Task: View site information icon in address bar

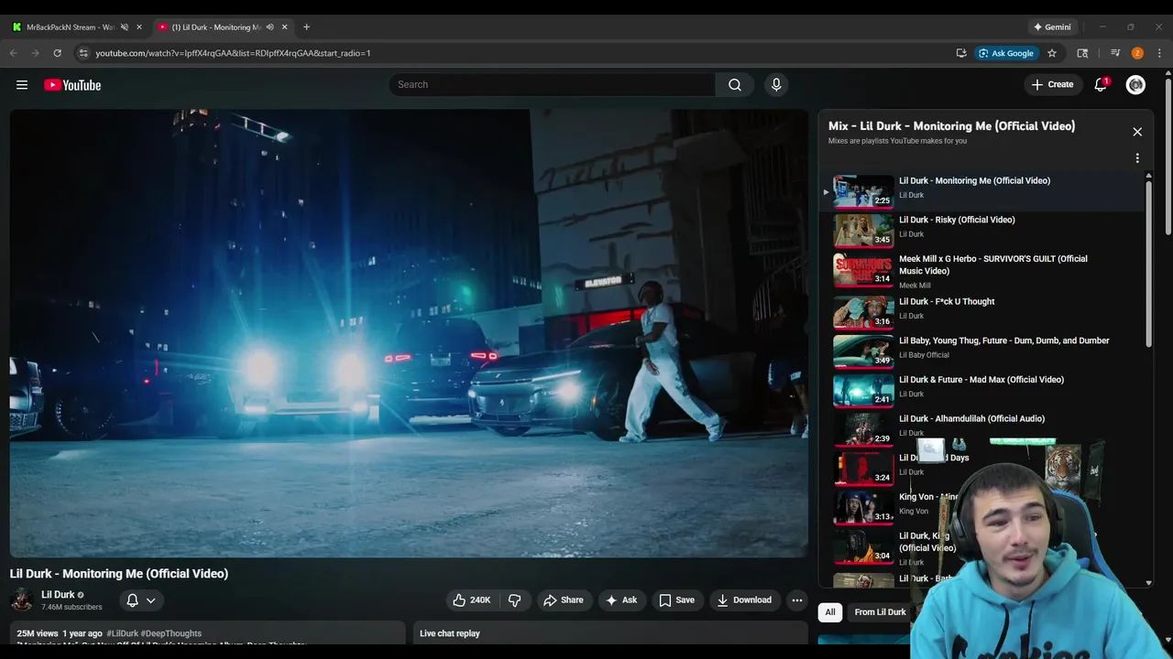Action: point(83,53)
